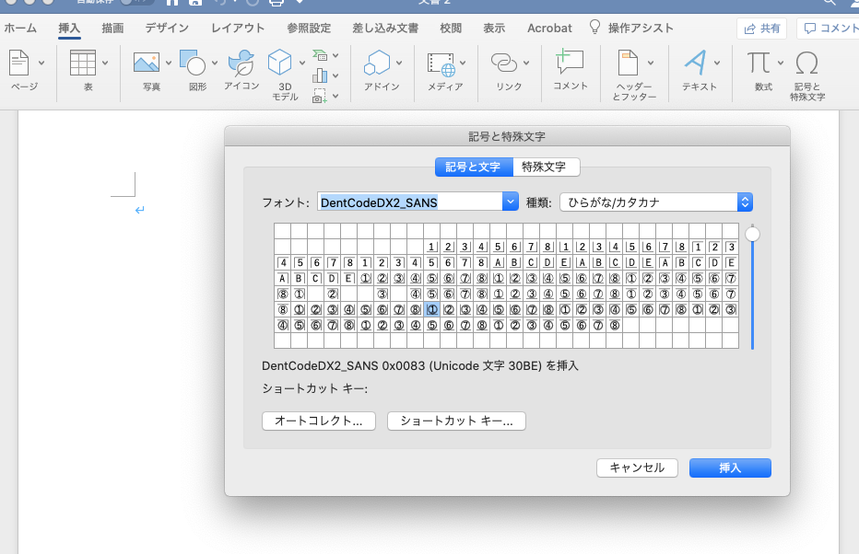
Task: Switch to 特殊文字 tab in dialog
Action: pyautogui.click(x=547, y=167)
